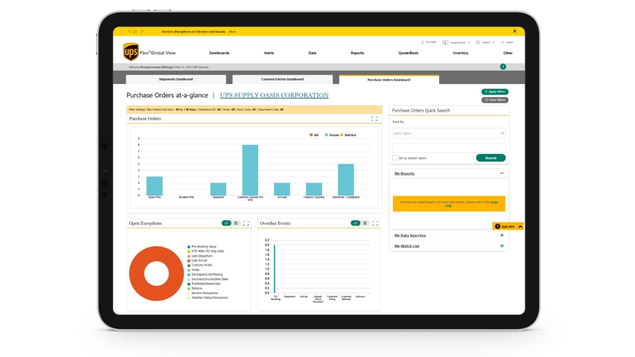This screenshot has height=357, width=635.
Task: Click the quick search text field
Action: tap(448, 147)
